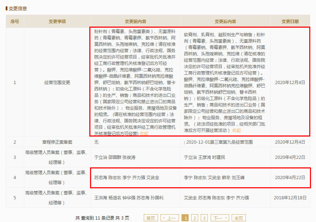Click row 1 date 2020年12月4日
This screenshot has height=222, width=316.
[290, 82]
